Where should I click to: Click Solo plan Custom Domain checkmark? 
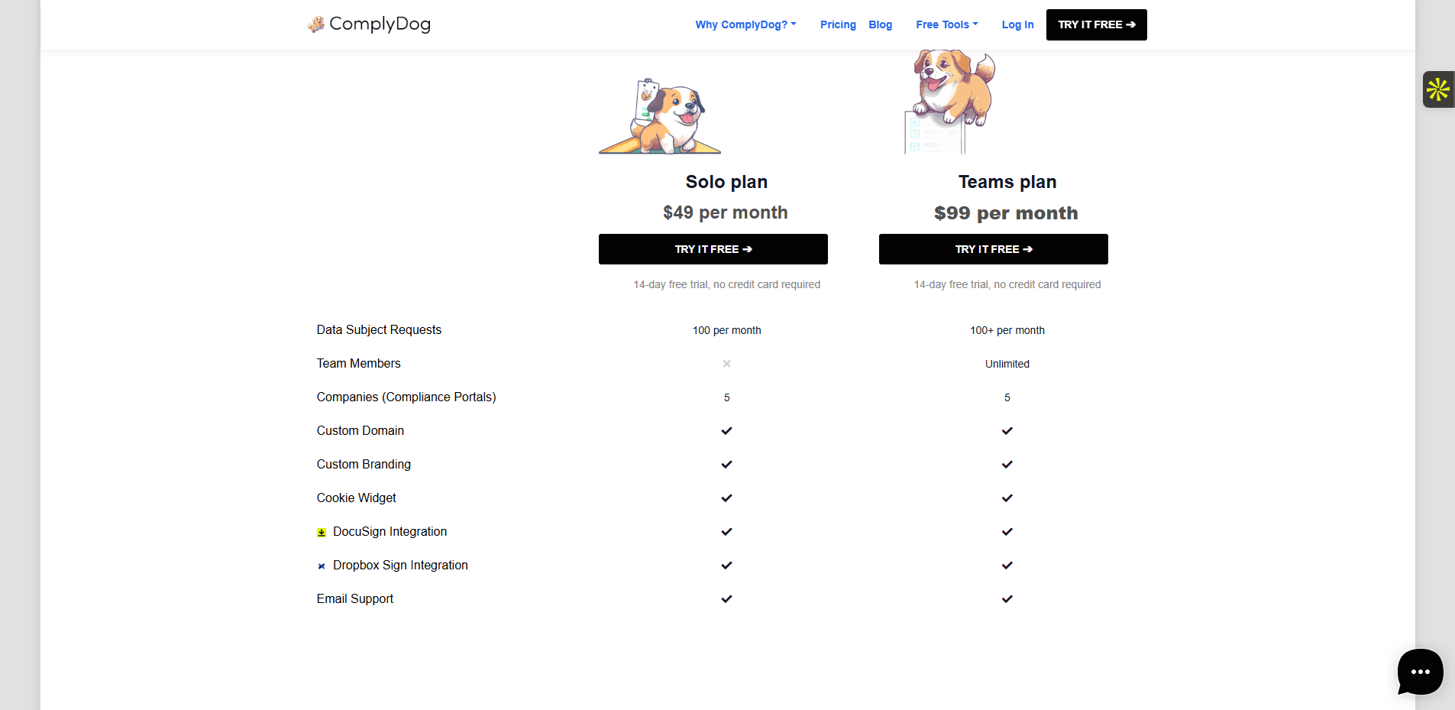pyautogui.click(x=727, y=431)
